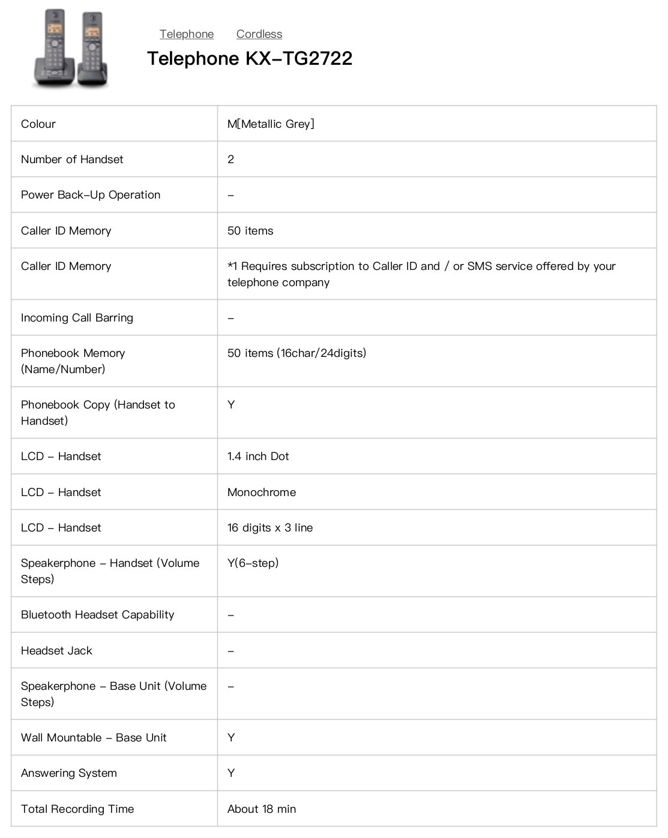Open the Telephone breadcrumb link
Image resolution: width=668 pixels, height=838 pixels.
point(187,34)
